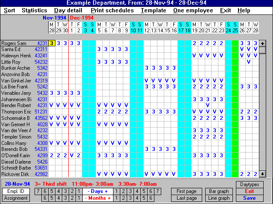Viewport: 273px width, 204px height.
Task: Open the Sort menu
Action: 9,10
